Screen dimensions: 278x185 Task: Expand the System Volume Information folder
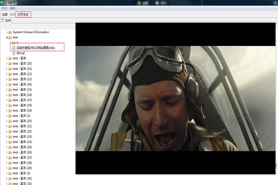(x=7, y=32)
